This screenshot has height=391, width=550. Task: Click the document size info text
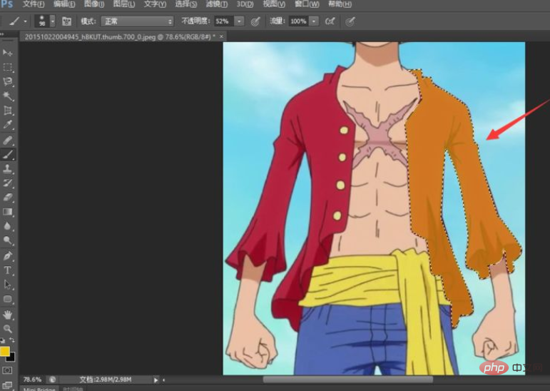[x=106, y=380]
